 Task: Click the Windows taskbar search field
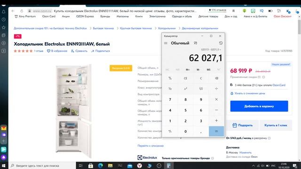click(x=42, y=166)
